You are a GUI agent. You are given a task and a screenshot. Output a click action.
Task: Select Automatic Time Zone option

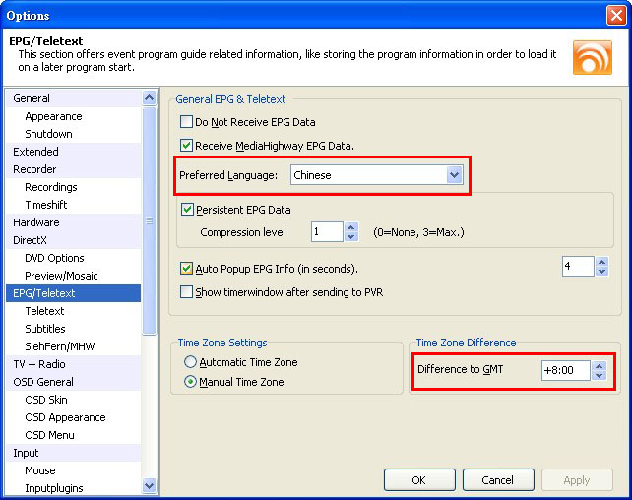click(x=190, y=362)
